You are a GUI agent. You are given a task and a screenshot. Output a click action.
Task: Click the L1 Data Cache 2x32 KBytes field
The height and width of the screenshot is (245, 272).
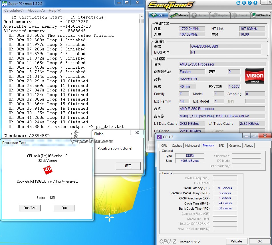pos(192,123)
